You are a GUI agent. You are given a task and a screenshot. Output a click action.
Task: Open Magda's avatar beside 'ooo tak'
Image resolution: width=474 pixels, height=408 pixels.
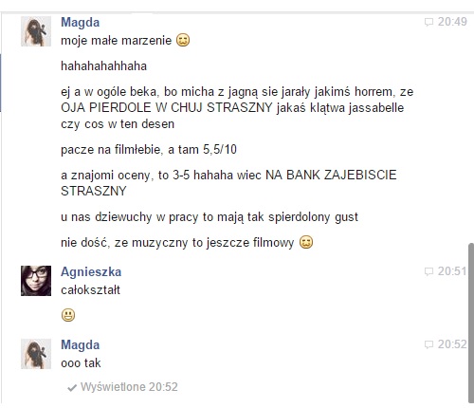tap(36, 354)
